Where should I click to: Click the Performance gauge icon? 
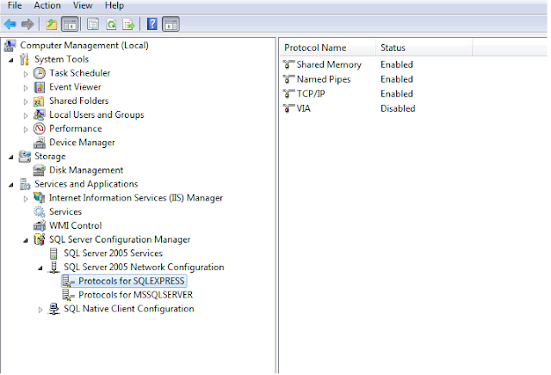39,128
